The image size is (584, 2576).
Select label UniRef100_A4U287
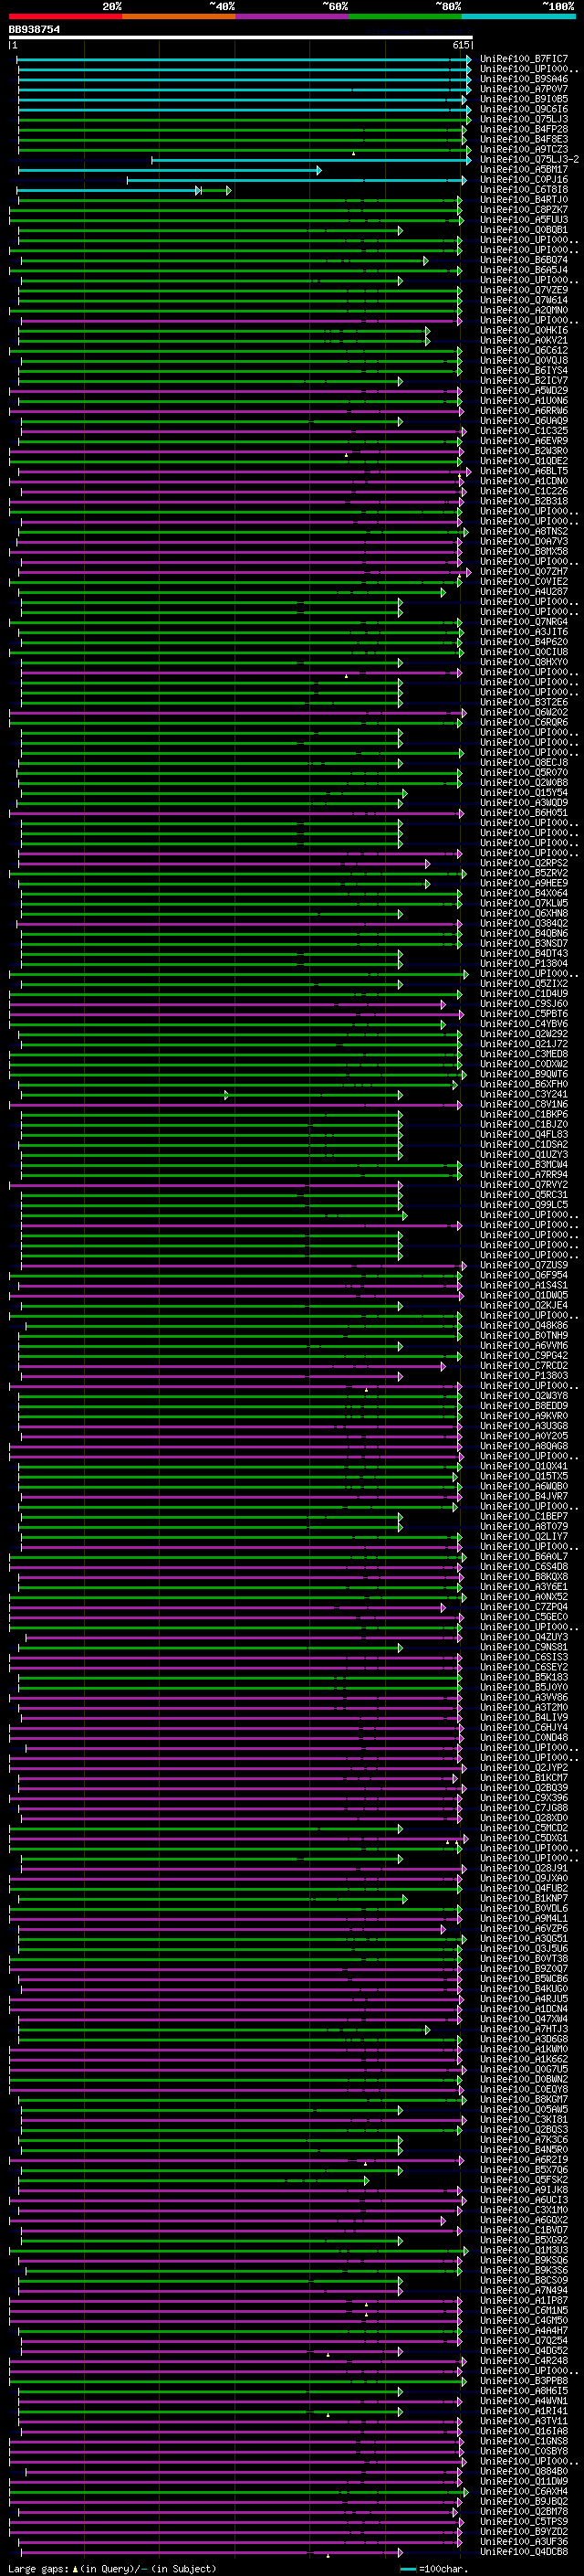coord(524,592)
